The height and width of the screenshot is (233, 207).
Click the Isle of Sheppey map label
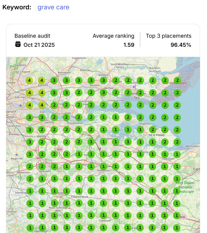click(x=156, y=135)
